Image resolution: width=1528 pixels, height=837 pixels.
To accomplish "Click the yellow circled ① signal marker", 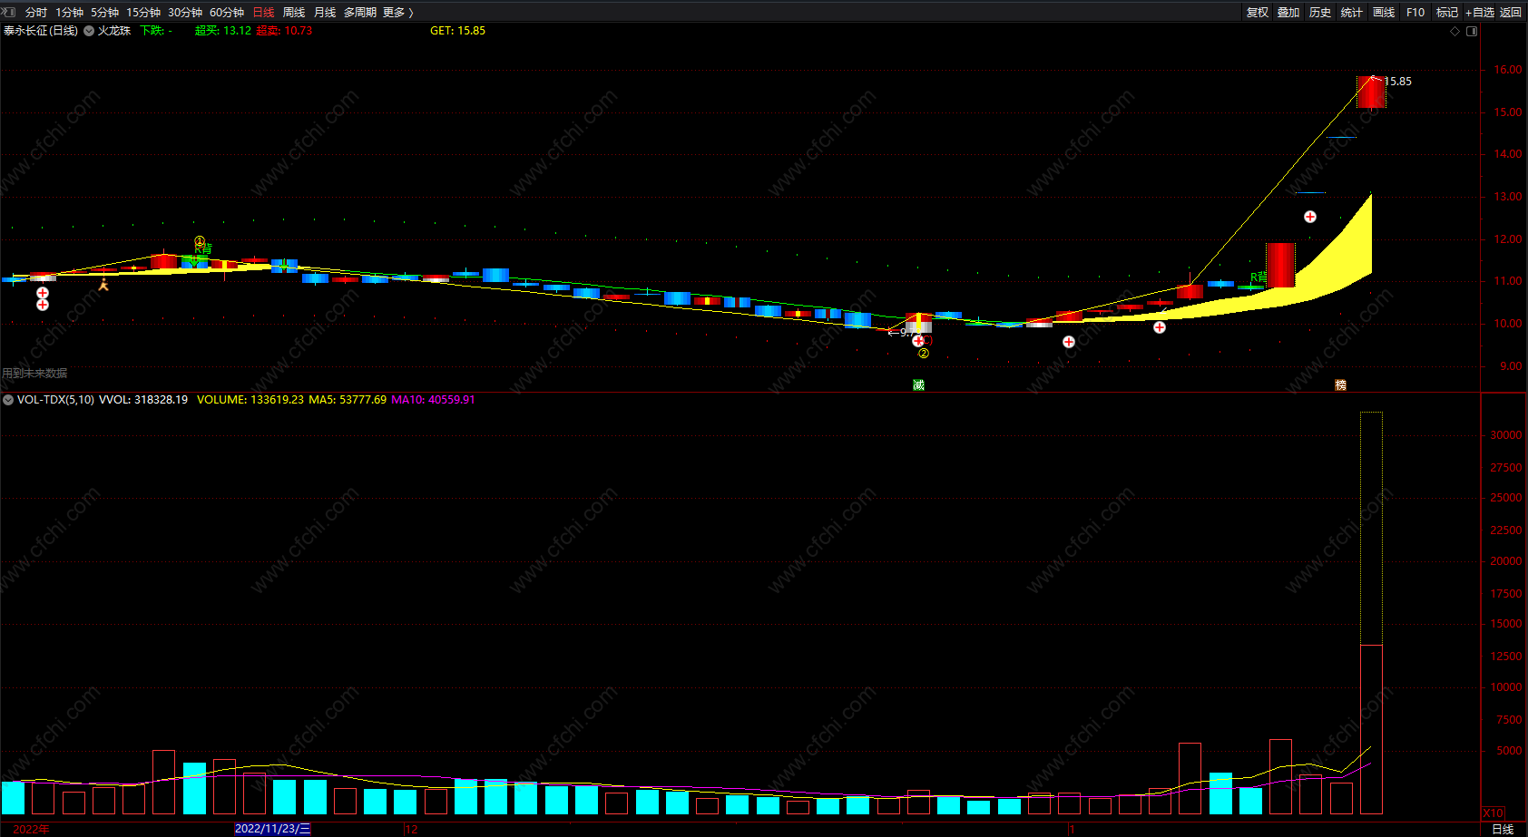I will point(200,241).
